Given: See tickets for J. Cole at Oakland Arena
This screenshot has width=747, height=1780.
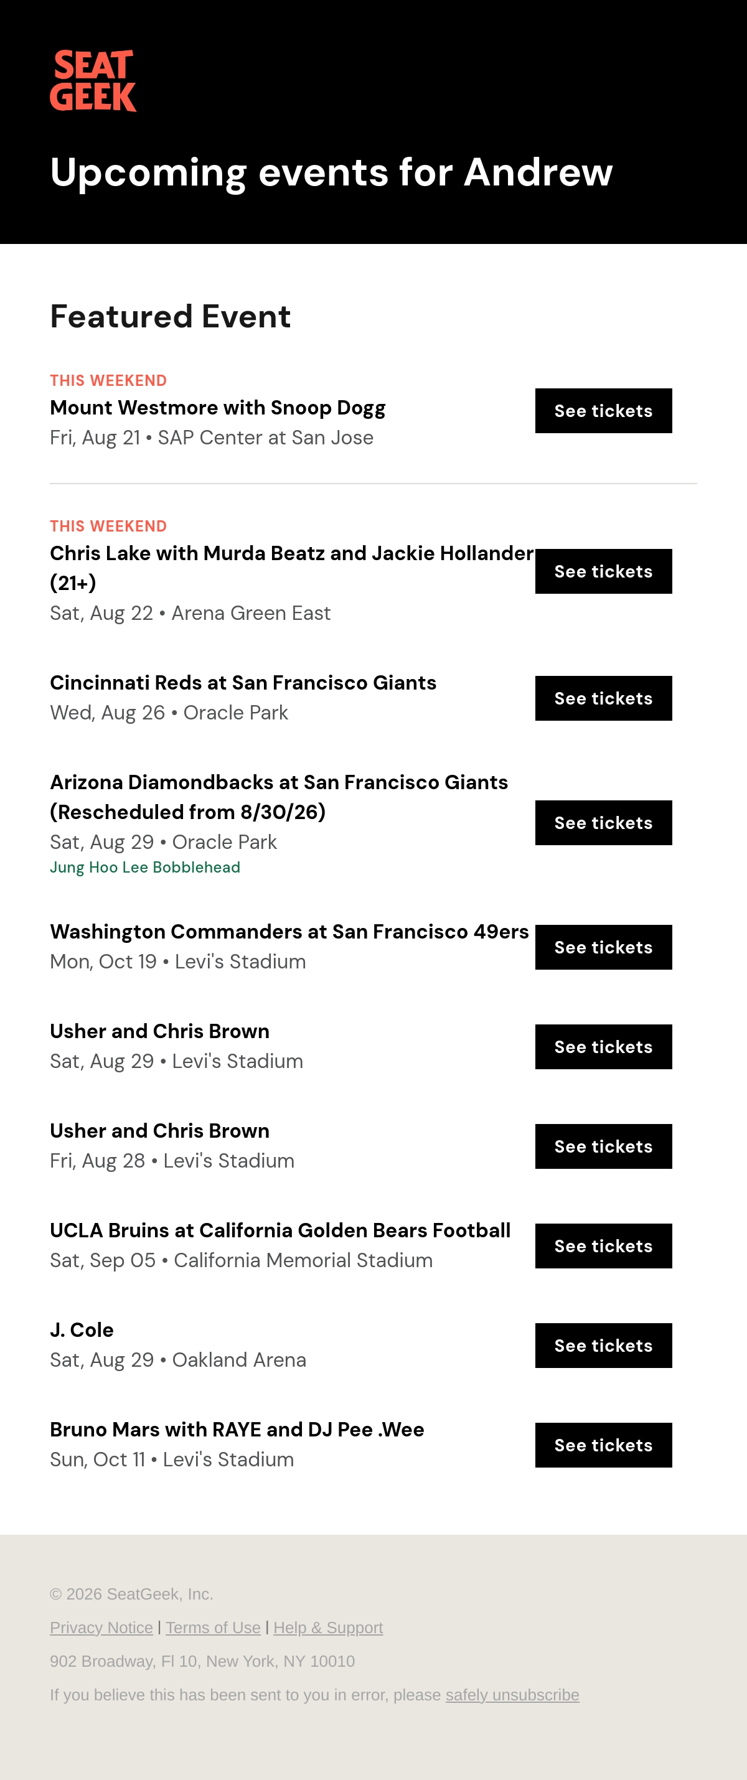Looking at the screenshot, I should pos(603,1346).
